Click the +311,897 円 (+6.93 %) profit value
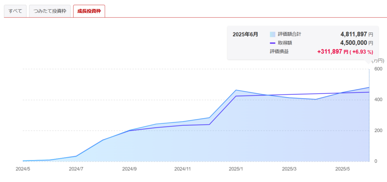387x182 pixels. (345, 52)
